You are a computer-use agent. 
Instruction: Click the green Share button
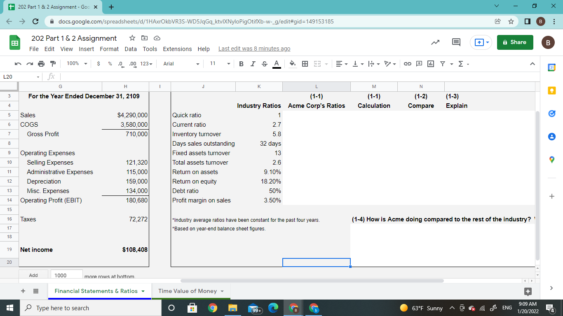[x=515, y=42]
